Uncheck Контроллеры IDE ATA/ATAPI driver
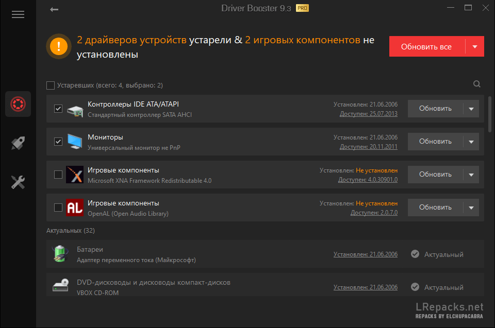495x328 pixels. pos(58,109)
